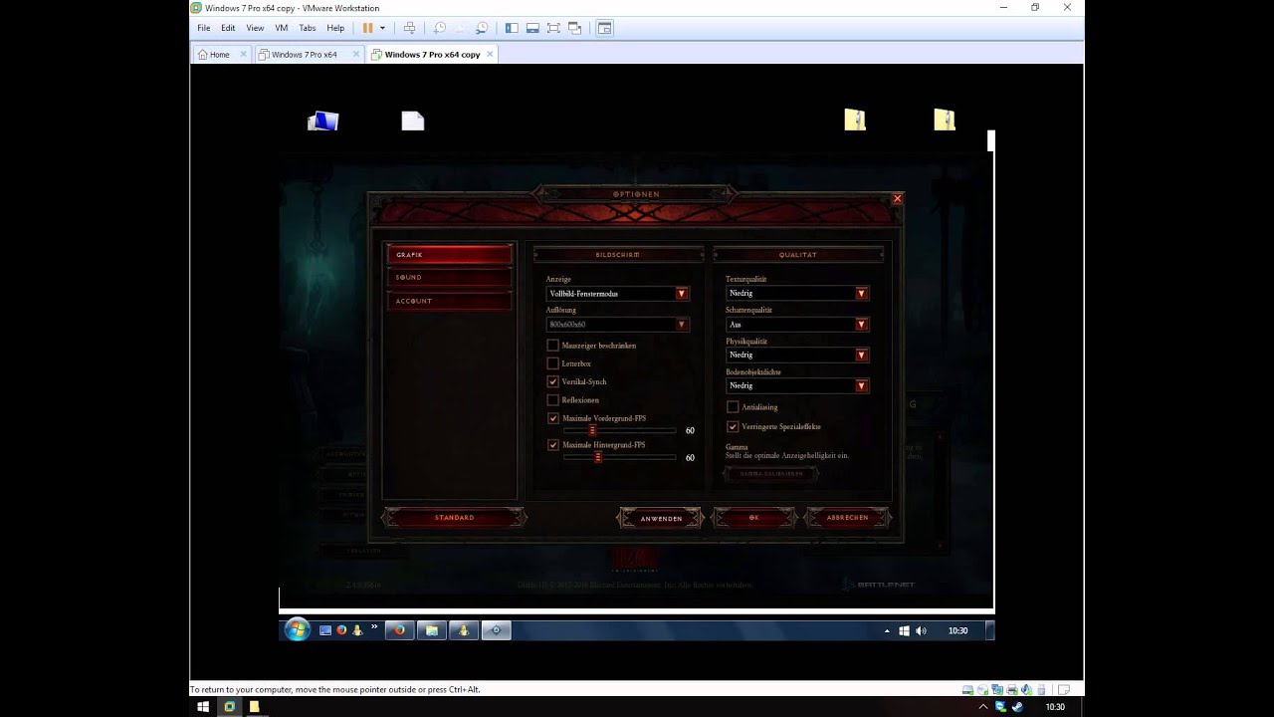Expand the Schattenqualität dropdown

pyautogui.click(x=797, y=325)
